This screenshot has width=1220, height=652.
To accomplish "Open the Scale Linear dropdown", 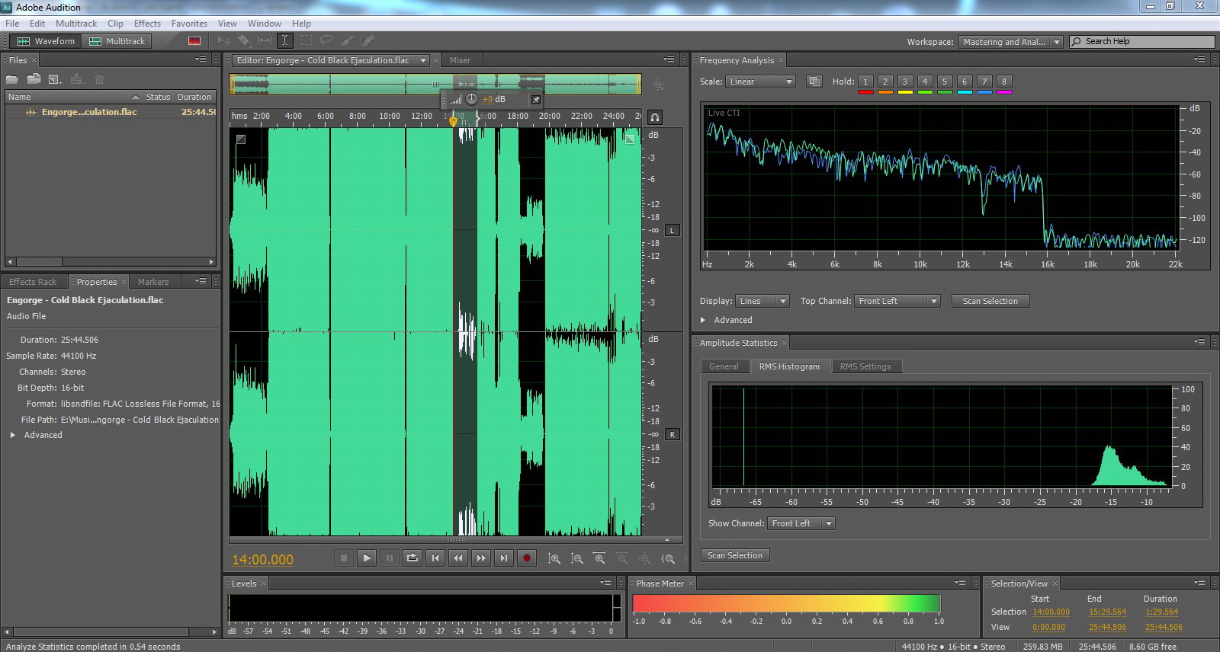I will pyautogui.click(x=759, y=81).
